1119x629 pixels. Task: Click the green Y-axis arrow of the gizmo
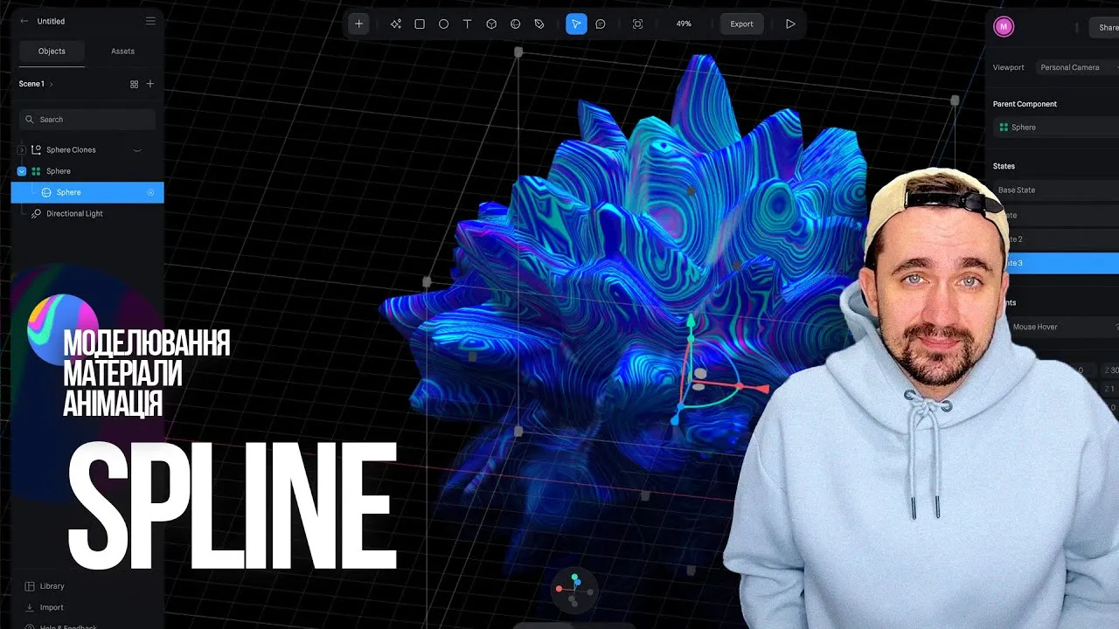tap(690, 321)
